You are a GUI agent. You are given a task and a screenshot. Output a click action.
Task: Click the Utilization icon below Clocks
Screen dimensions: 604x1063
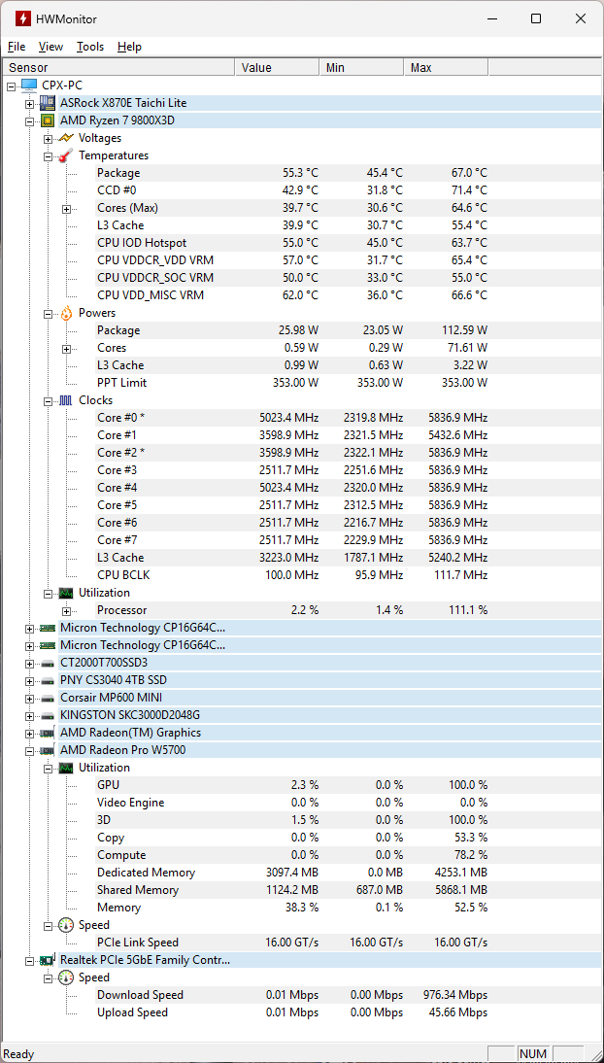[65, 593]
